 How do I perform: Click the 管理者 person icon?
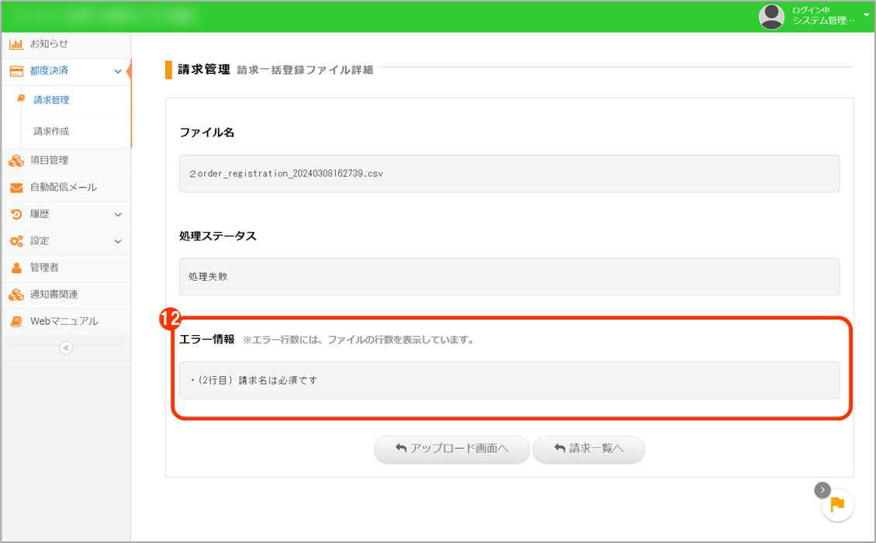(16, 268)
